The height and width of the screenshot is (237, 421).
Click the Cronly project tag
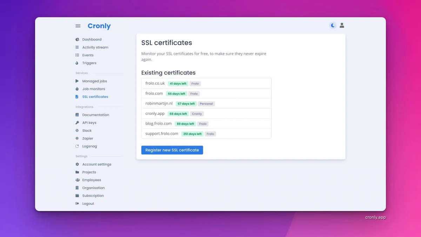click(197, 114)
